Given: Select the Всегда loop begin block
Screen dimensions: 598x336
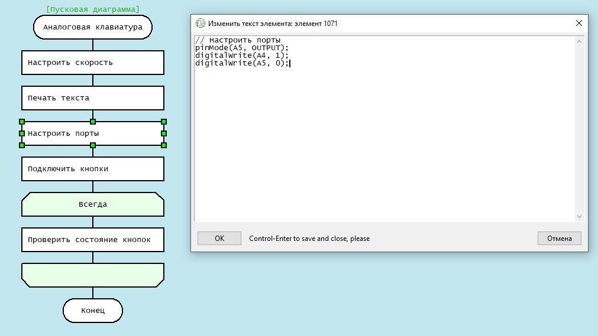Looking at the screenshot, I should point(93,204).
